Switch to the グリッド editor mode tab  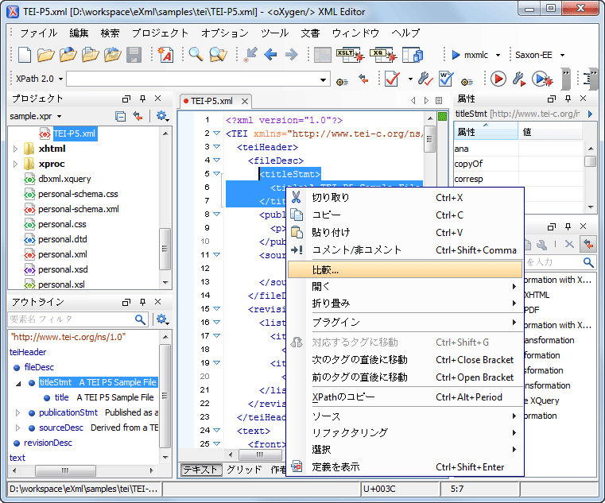244,470
